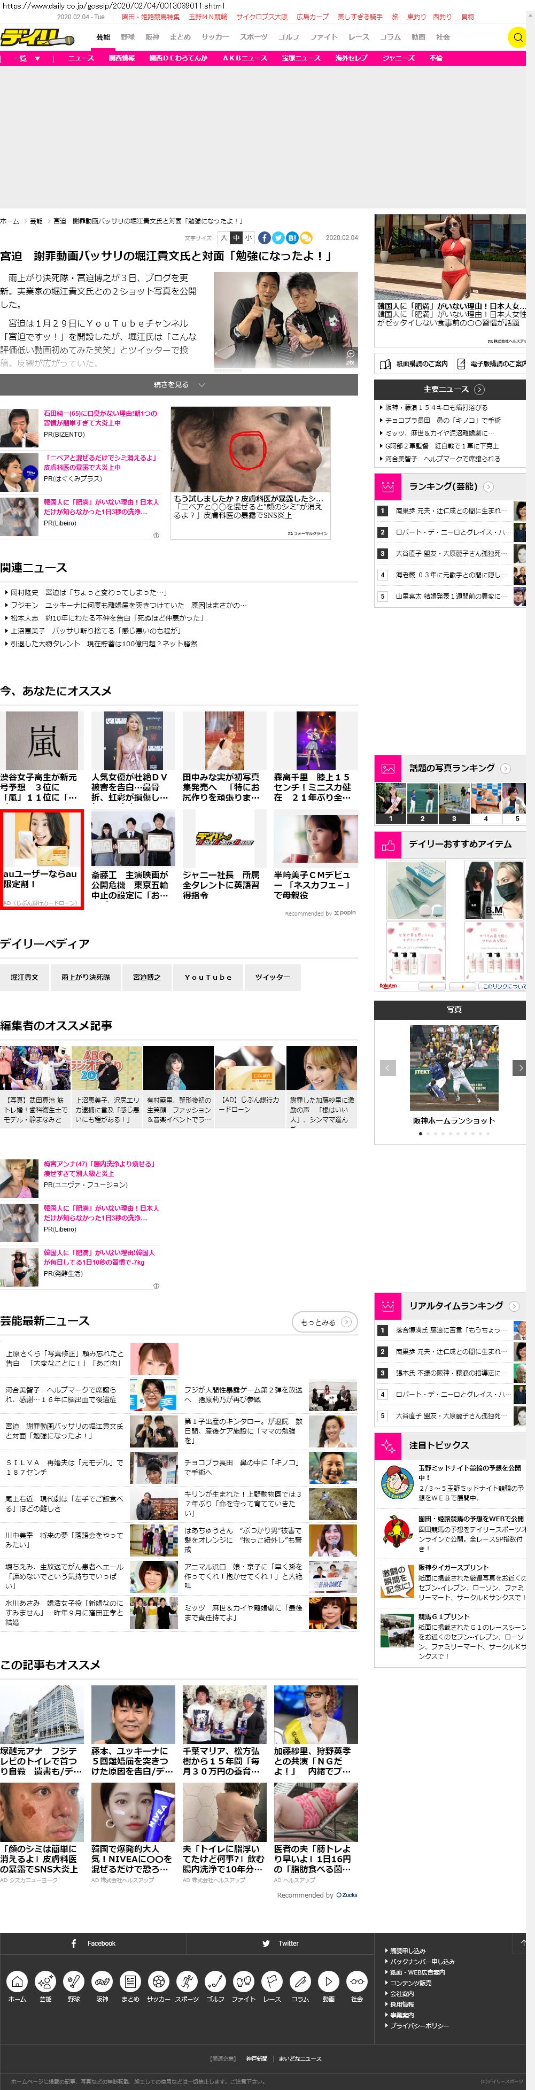Set text size to 中
Screen dimensions: 535x2090
pos(236,238)
